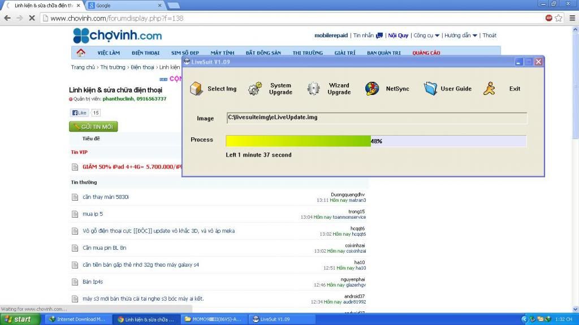Open the mobilerepaid profile link
The height and width of the screenshot is (325, 579).
(x=331, y=36)
